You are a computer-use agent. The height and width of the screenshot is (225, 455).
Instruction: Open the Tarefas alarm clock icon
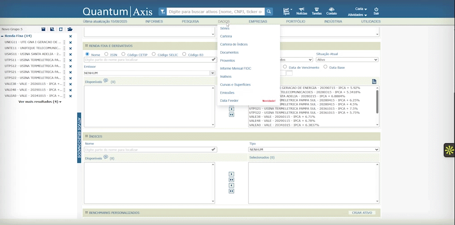click(317, 9)
